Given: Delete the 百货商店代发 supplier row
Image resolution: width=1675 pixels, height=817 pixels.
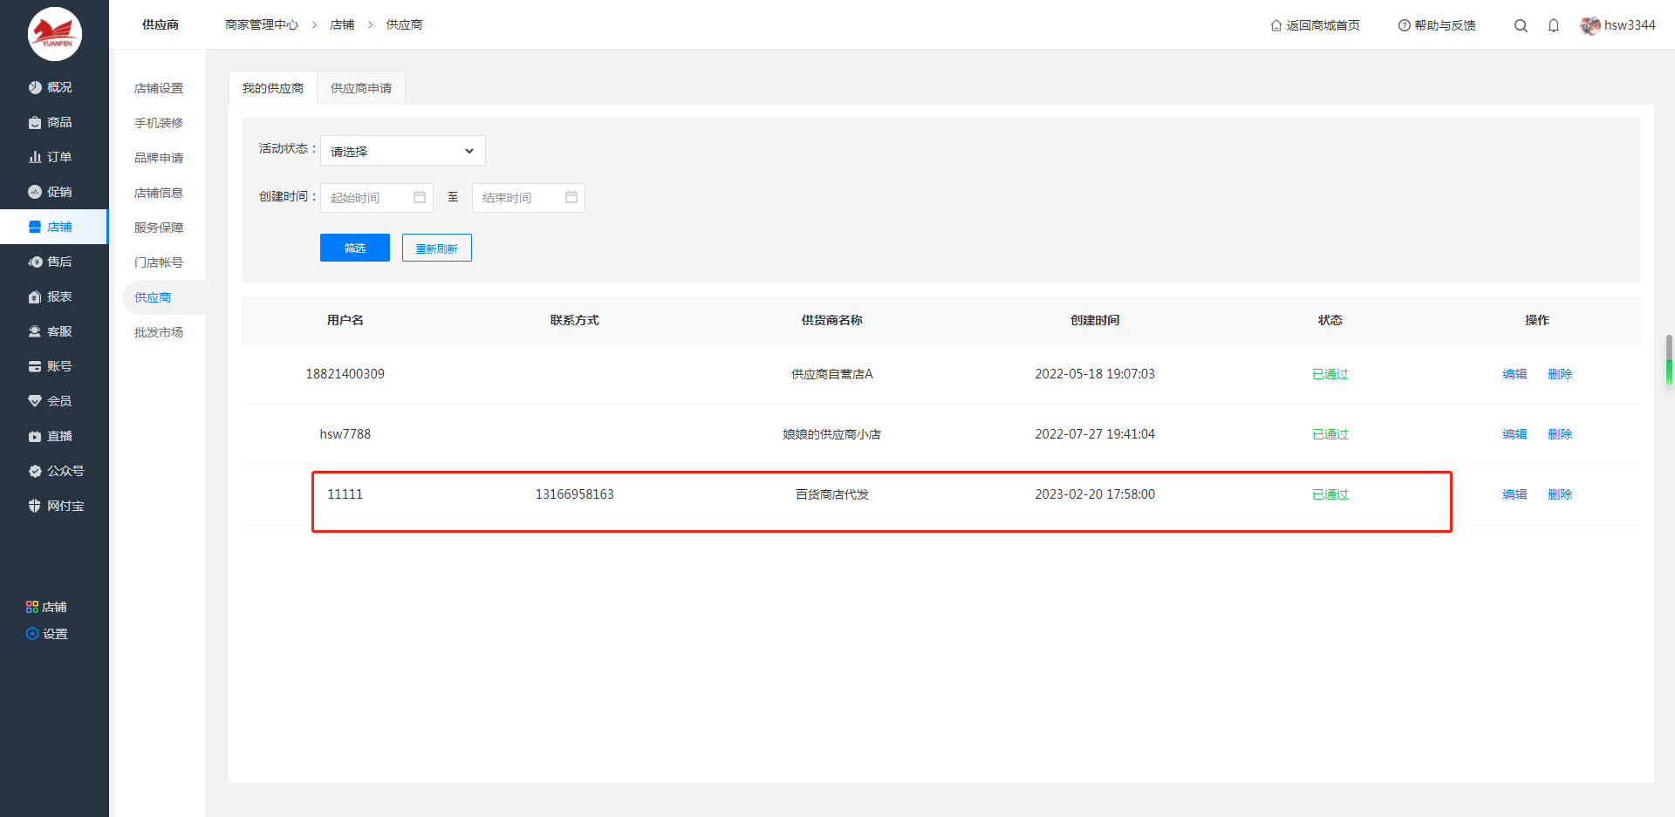Looking at the screenshot, I should [x=1560, y=494].
